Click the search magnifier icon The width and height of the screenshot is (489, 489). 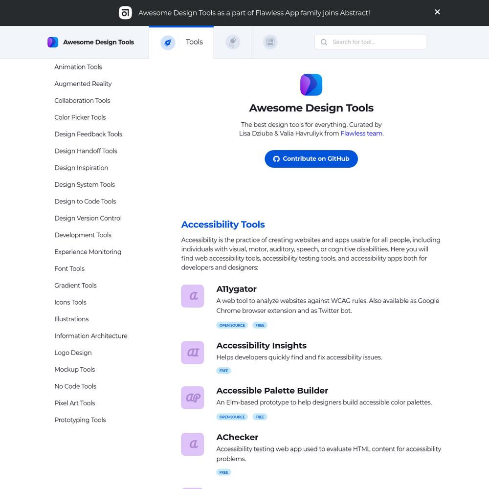coord(324,42)
